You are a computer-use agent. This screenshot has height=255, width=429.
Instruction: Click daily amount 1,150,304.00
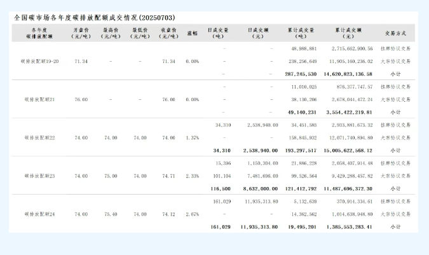[262, 163]
